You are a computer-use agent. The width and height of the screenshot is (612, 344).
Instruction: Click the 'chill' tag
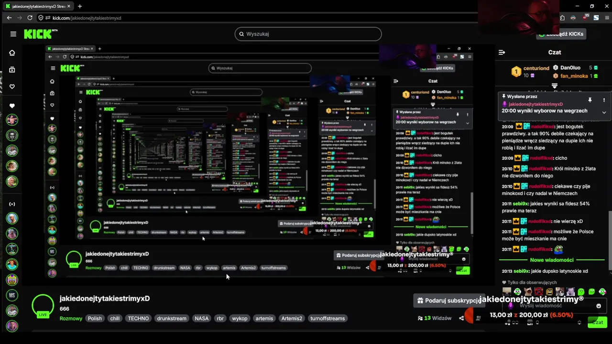(x=115, y=318)
